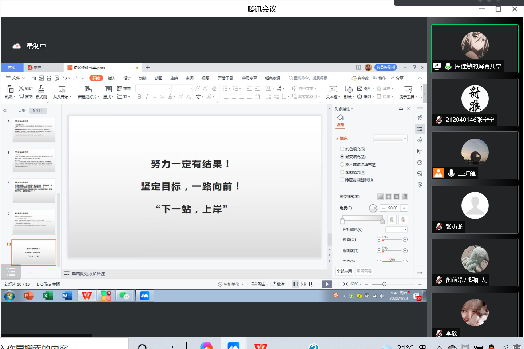Open the File (文件) menu dropdown
The height and width of the screenshot is (349, 524).
coord(16,78)
